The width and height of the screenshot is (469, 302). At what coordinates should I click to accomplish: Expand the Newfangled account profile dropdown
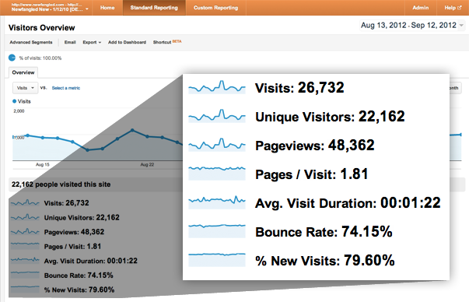[x=50, y=8]
